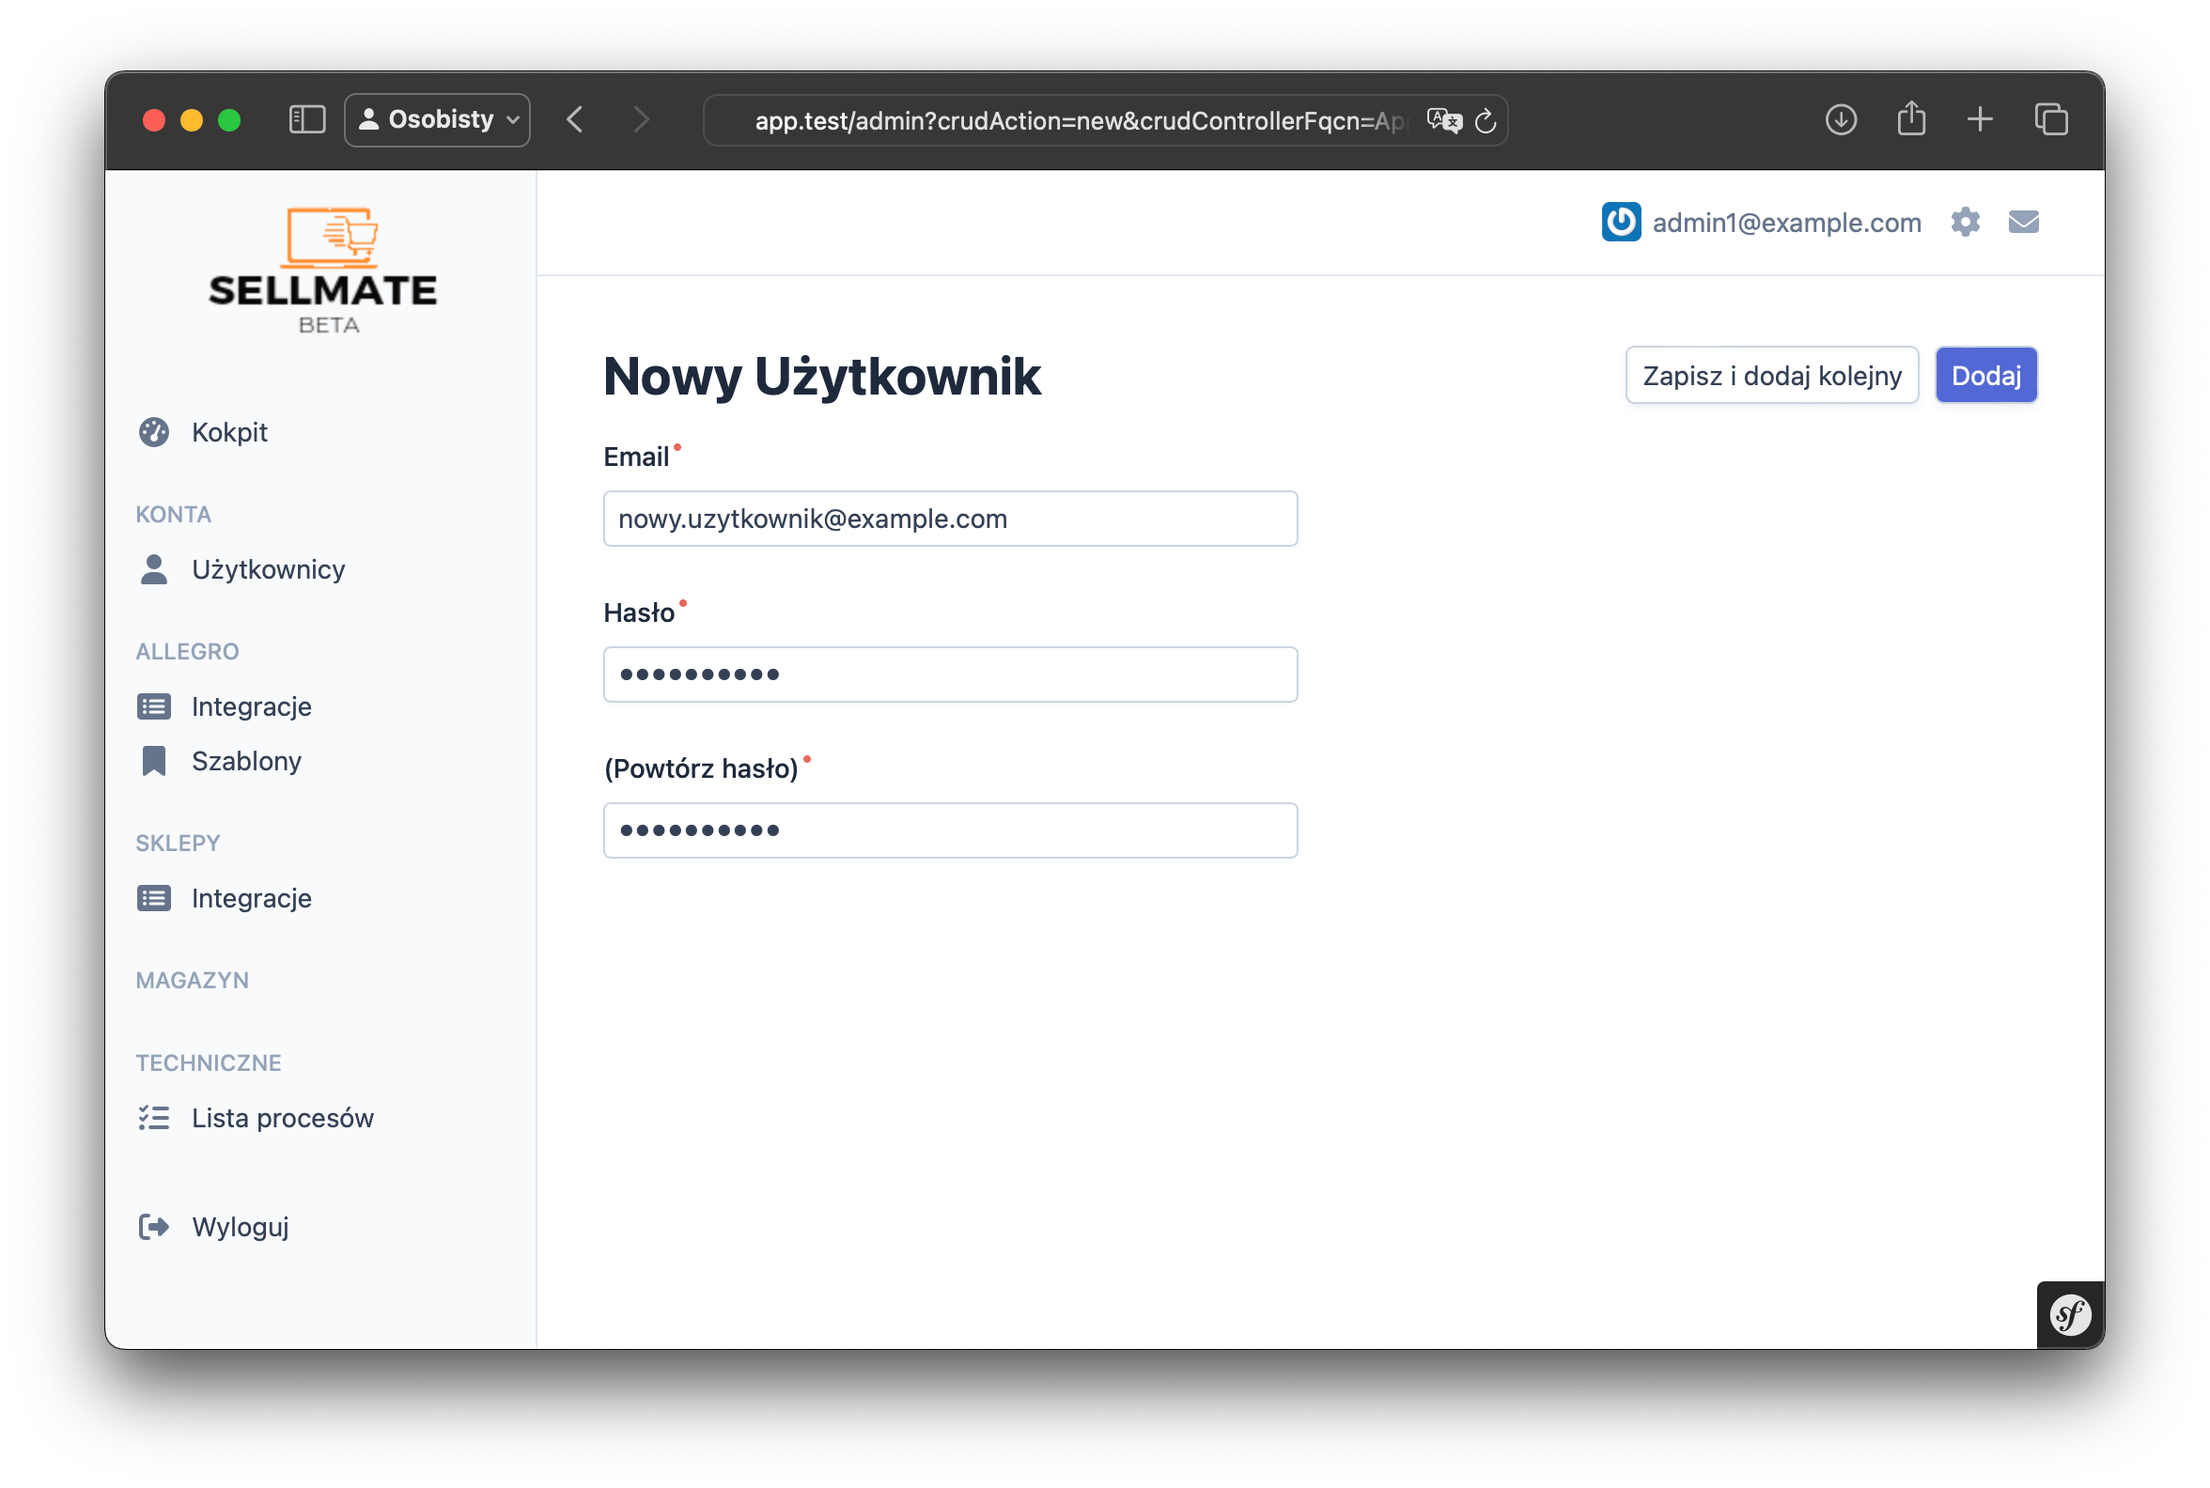Open Szablony templates page

pos(246,761)
